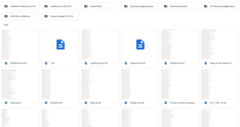Click the folder icon beside JP Dumps расшифрованн...
The image size is (240, 127).
206,6
